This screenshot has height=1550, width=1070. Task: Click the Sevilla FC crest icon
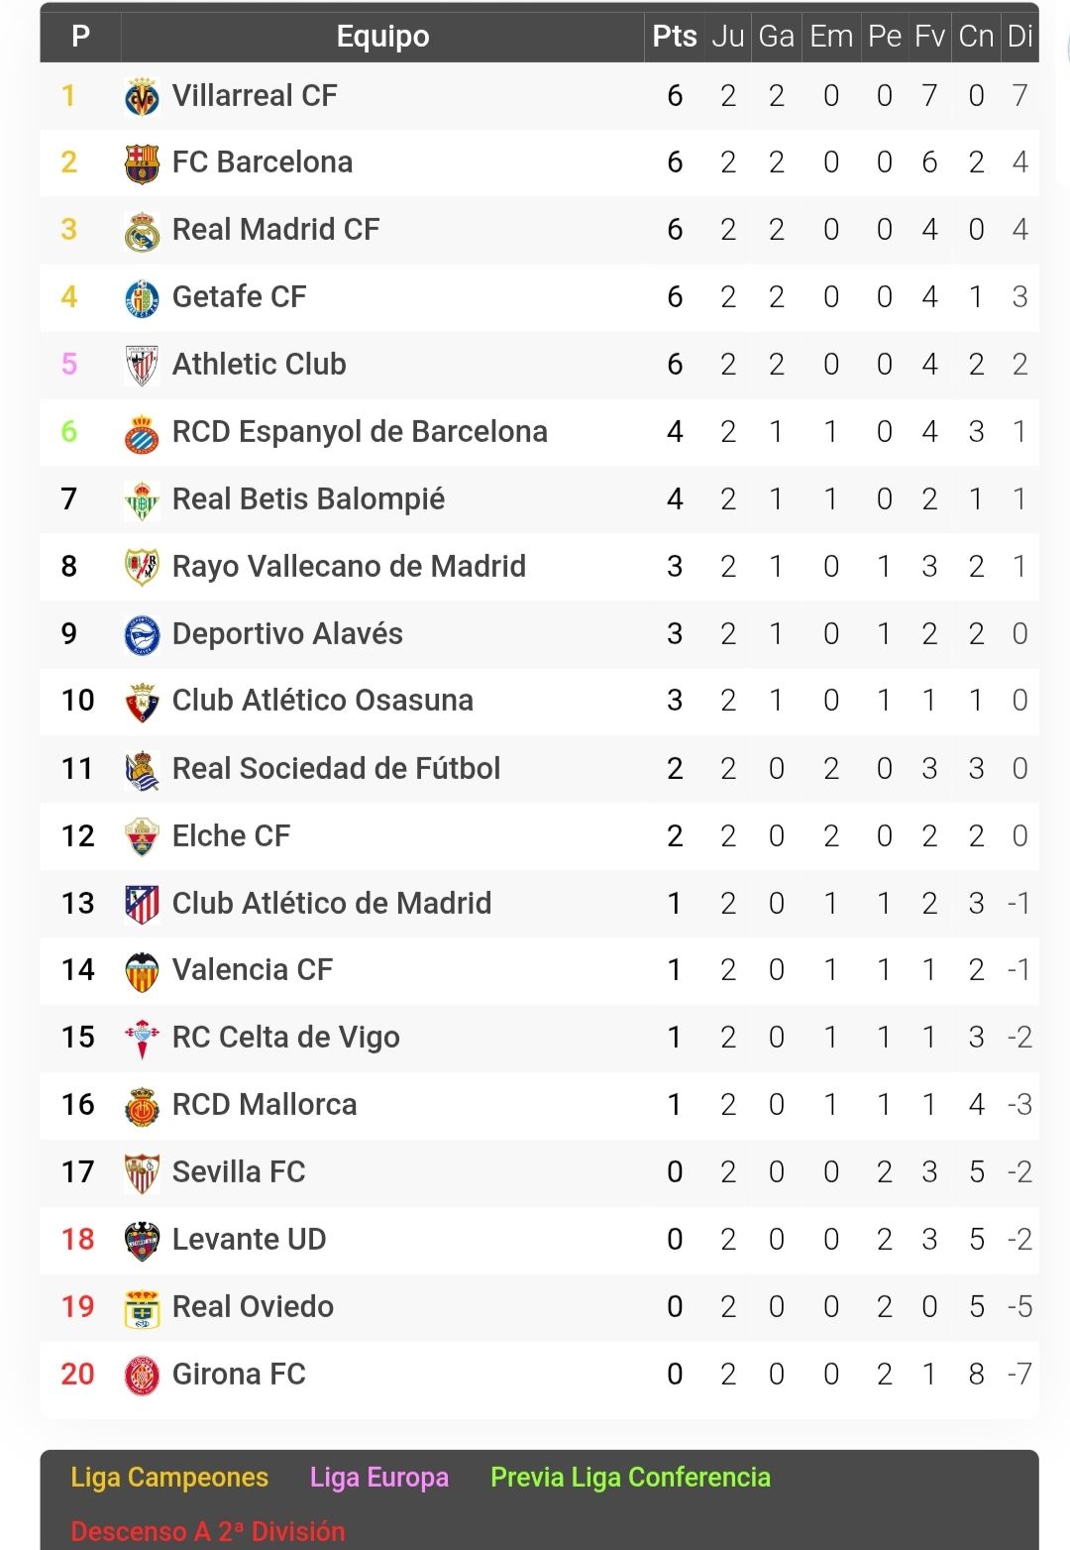[142, 1172]
